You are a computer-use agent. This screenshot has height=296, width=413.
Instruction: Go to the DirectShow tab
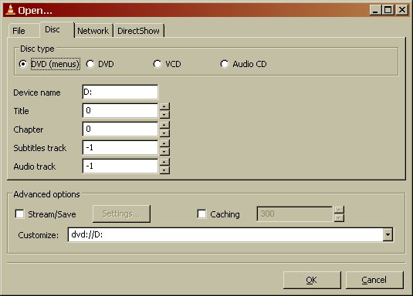click(138, 31)
